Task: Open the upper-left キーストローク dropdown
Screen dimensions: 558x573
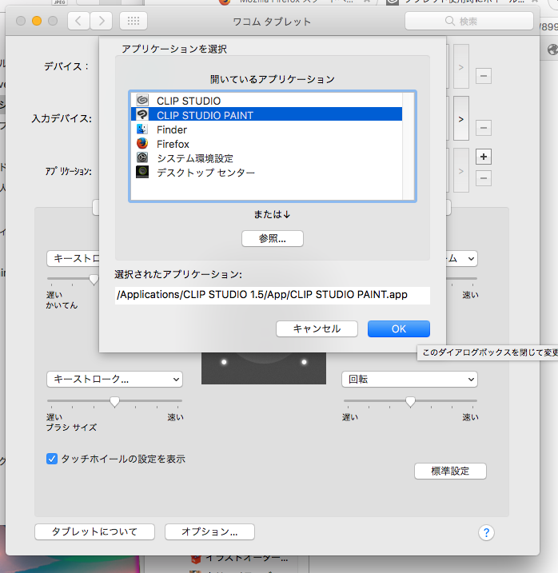Action: pyautogui.click(x=72, y=258)
